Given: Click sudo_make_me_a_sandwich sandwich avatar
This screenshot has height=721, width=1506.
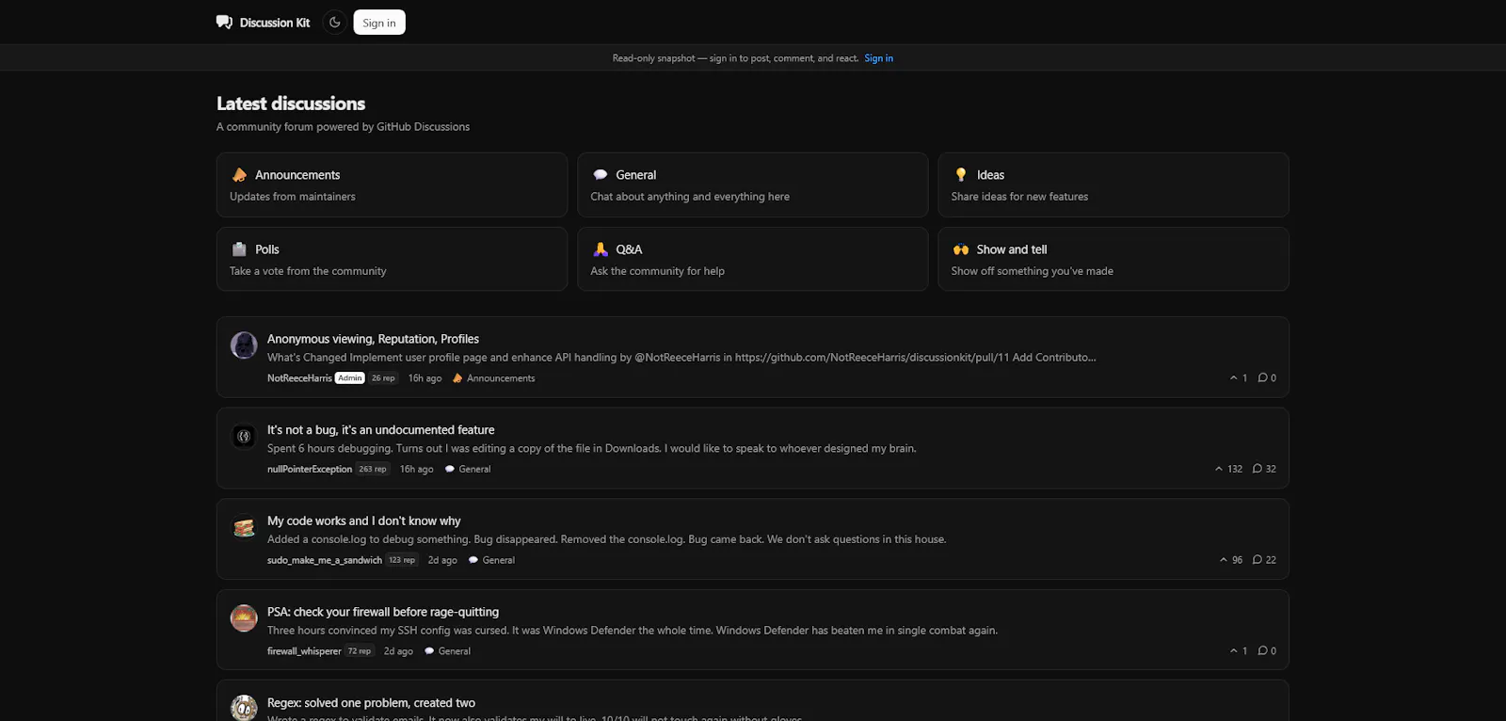Looking at the screenshot, I should [x=244, y=527].
